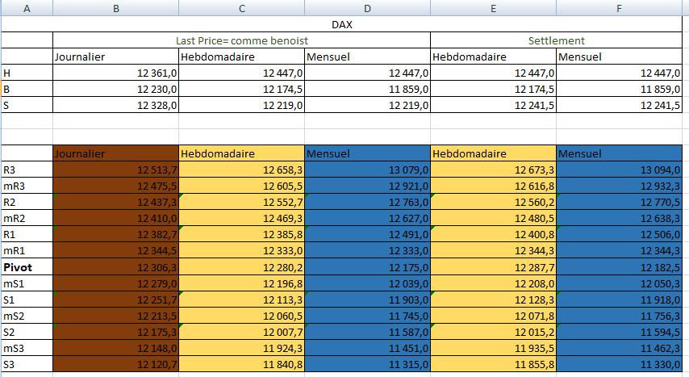
Task: Click the 'Last Price= comme benoist' cell
Action: coord(242,40)
